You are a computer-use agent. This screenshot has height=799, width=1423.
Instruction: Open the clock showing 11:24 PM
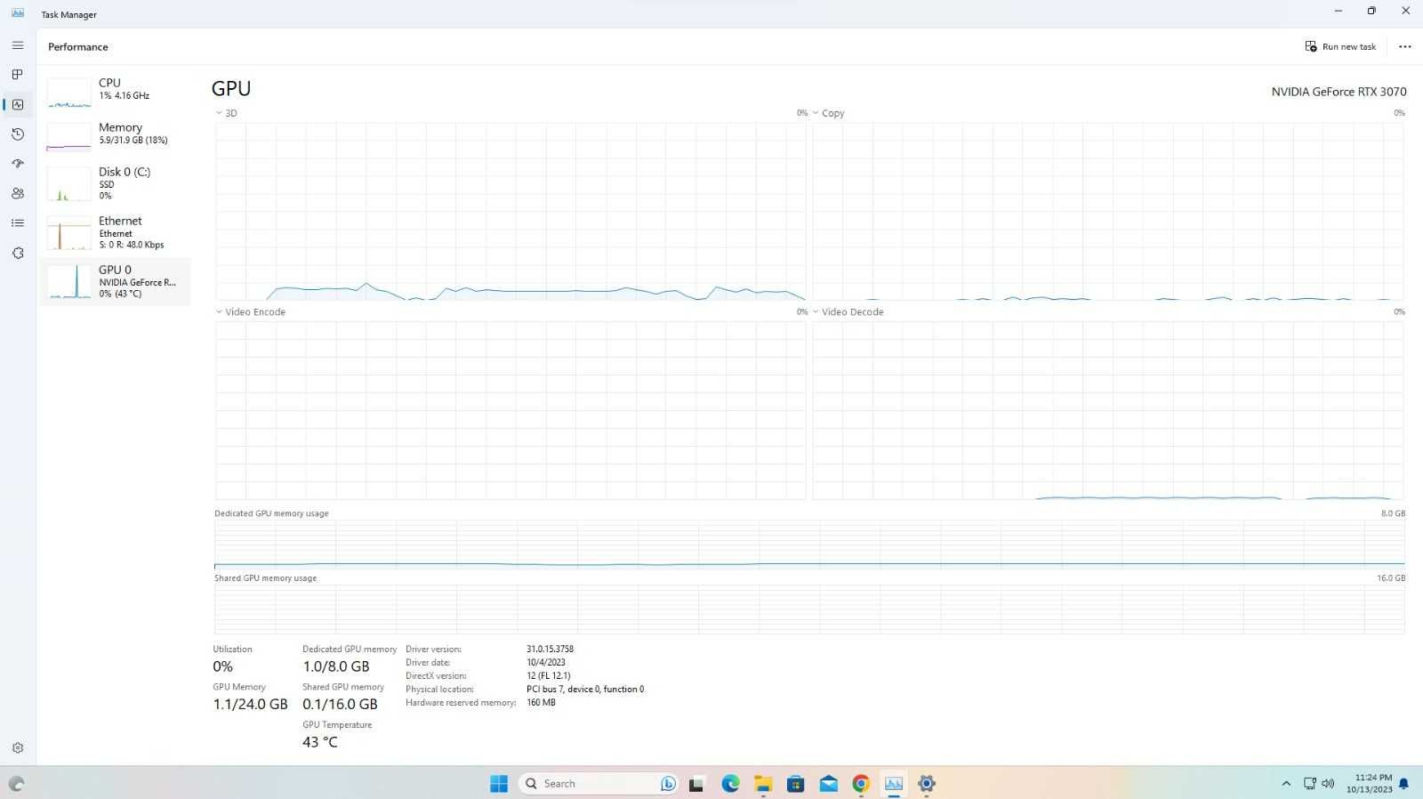tap(1370, 783)
